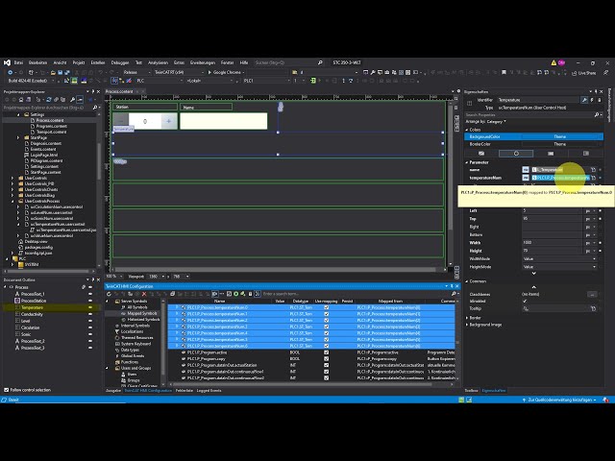
Task: Click the ClassNames ellipsis button
Action: 592,294
